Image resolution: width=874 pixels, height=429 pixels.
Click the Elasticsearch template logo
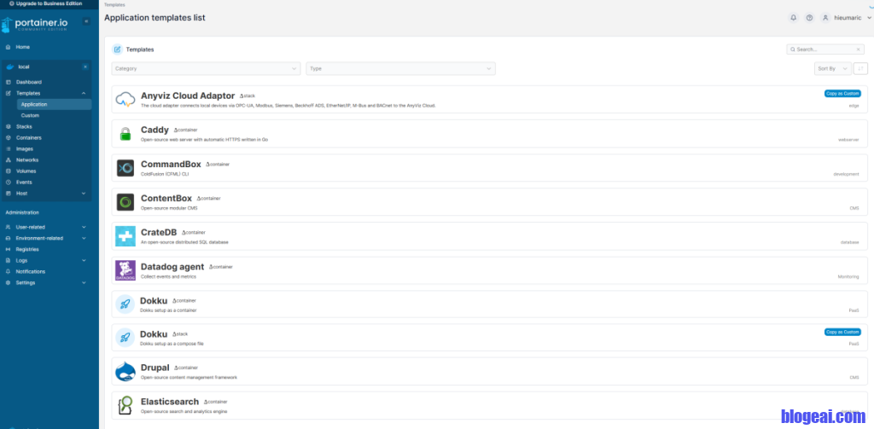pyautogui.click(x=125, y=406)
